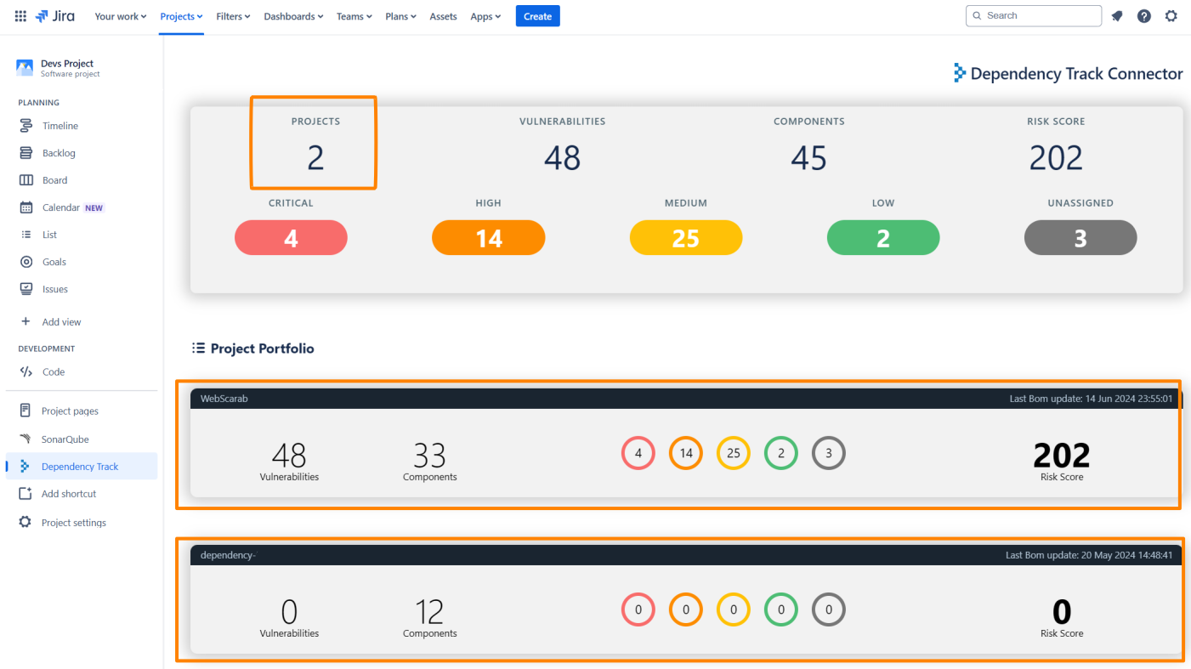Screen dimensions: 1191x669
Task: Click the Devs Project avatar icon
Action: point(25,68)
